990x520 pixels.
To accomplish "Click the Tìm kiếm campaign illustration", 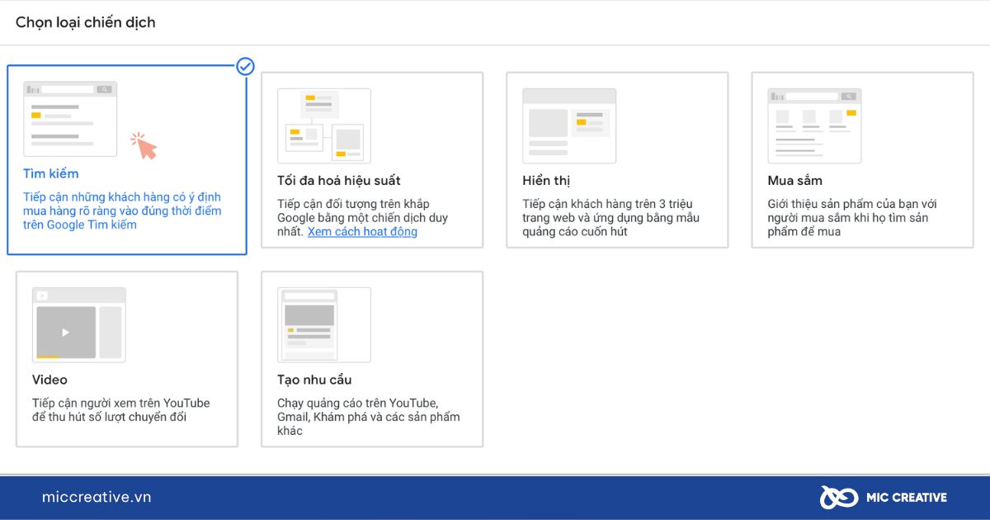I will coord(70,119).
